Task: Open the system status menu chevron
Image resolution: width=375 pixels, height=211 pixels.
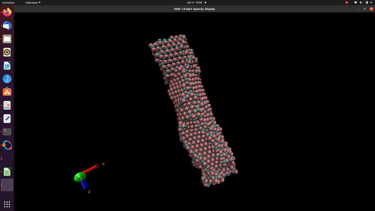Action: pyautogui.click(x=371, y=3)
